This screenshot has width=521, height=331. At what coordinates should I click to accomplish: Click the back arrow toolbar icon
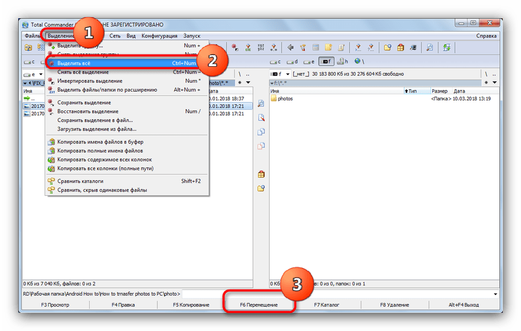(291, 47)
